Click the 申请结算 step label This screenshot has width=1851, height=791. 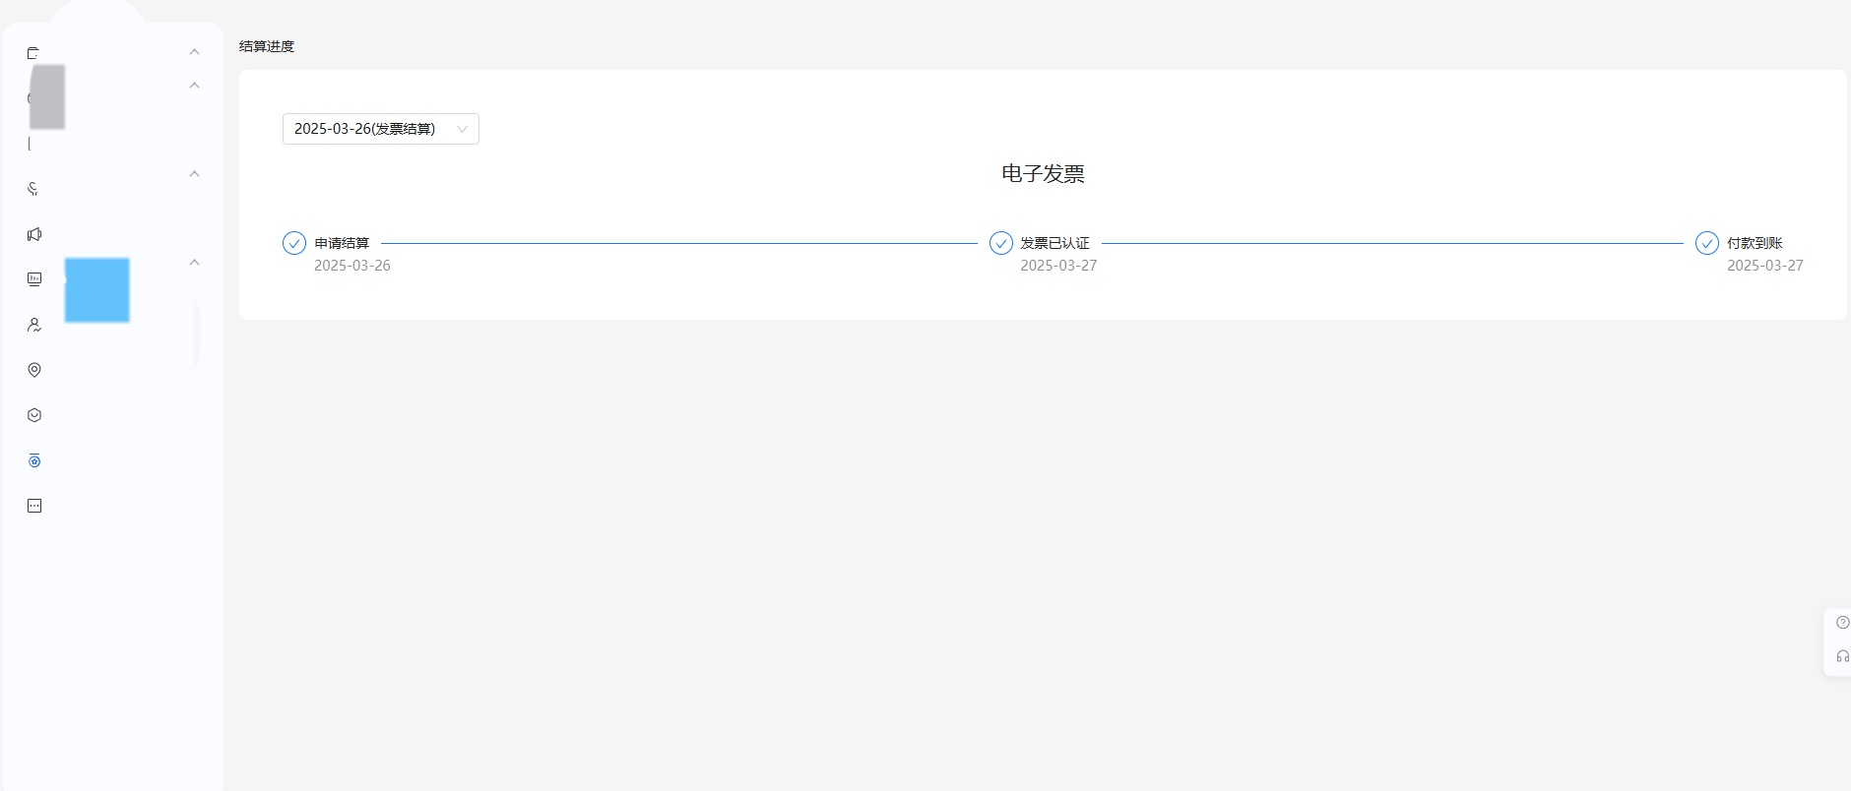pos(342,243)
